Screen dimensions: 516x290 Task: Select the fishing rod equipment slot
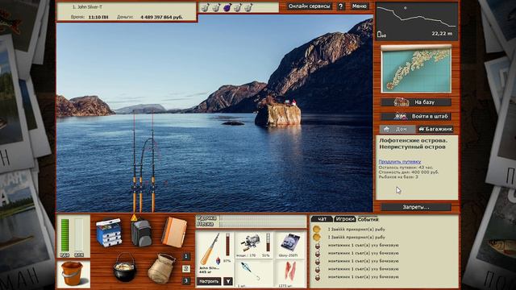(215, 253)
